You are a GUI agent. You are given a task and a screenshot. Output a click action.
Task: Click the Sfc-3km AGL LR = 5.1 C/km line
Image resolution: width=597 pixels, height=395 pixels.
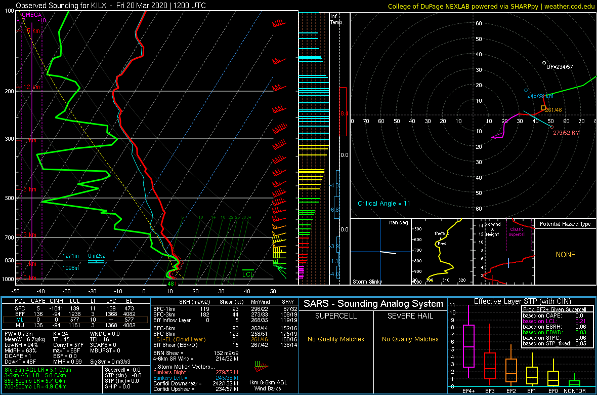[38, 370]
